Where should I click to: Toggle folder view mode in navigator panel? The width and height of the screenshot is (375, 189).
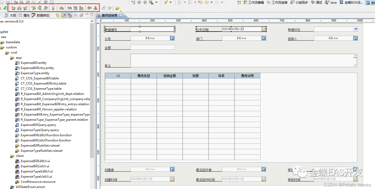pyautogui.click(x=64, y=16)
